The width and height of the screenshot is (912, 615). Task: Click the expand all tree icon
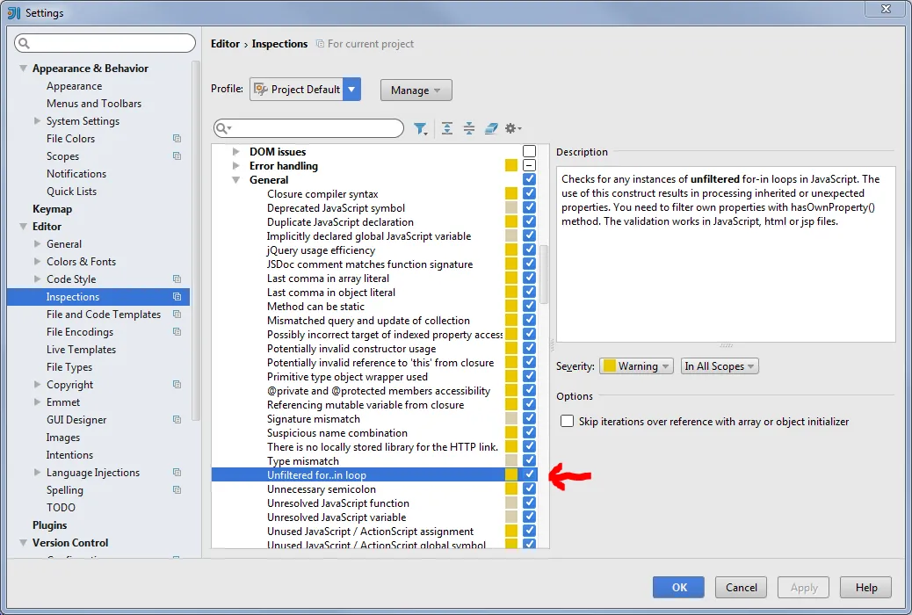(446, 128)
